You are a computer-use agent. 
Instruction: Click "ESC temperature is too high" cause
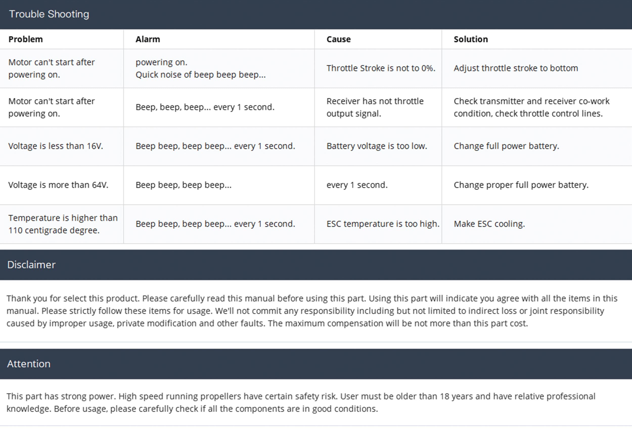click(383, 224)
